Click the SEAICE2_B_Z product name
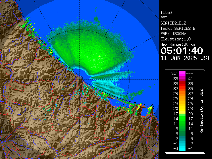The image size is (212, 159). point(173,23)
